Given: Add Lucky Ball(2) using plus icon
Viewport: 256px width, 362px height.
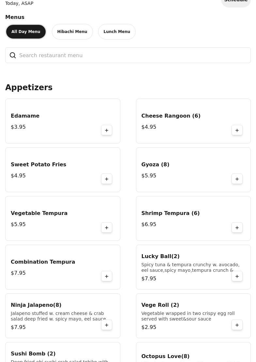Looking at the screenshot, I should pos(237,276).
